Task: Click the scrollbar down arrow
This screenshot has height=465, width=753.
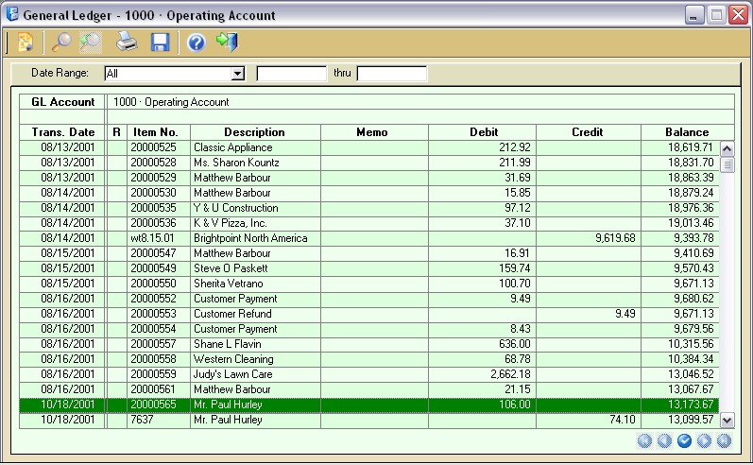Action: click(x=727, y=421)
